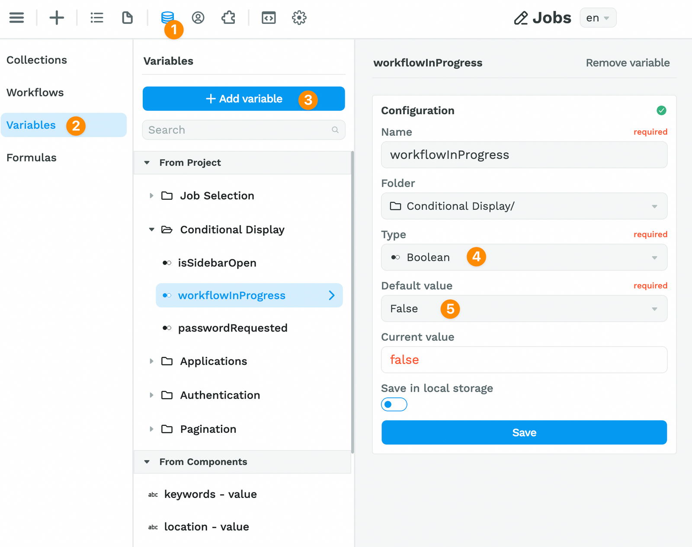Open the code editor window icon
The height and width of the screenshot is (547, 692).
(269, 18)
